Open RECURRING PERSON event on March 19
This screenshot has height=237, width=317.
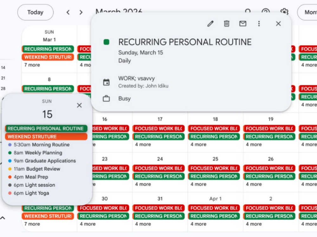pyautogui.click(x=269, y=137)
